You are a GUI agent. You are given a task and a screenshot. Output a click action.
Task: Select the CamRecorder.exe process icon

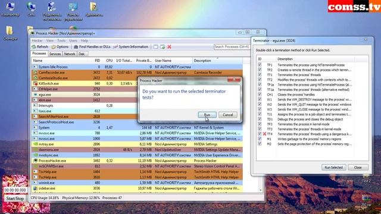coord(35,73)
